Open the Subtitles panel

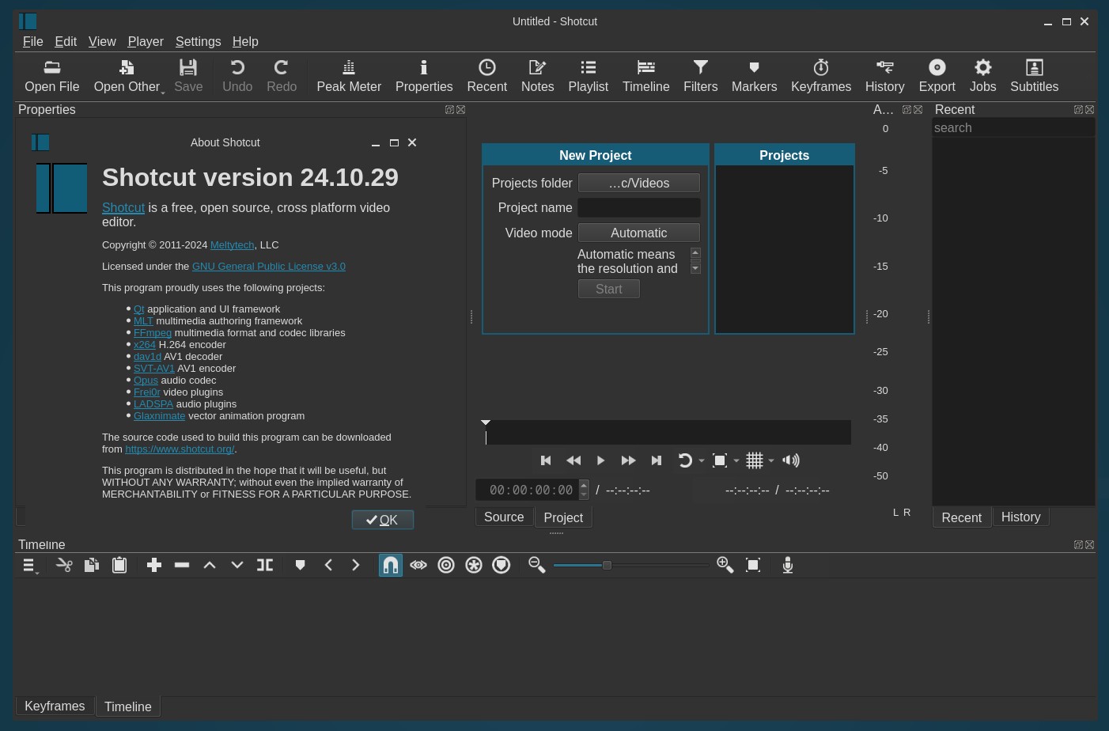(x=1035, y=76)
